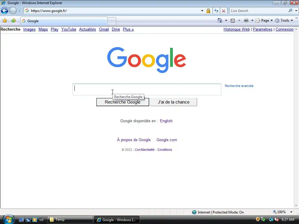Open the YouTube link
299x224 pixels.
click(x=69, y=29)
